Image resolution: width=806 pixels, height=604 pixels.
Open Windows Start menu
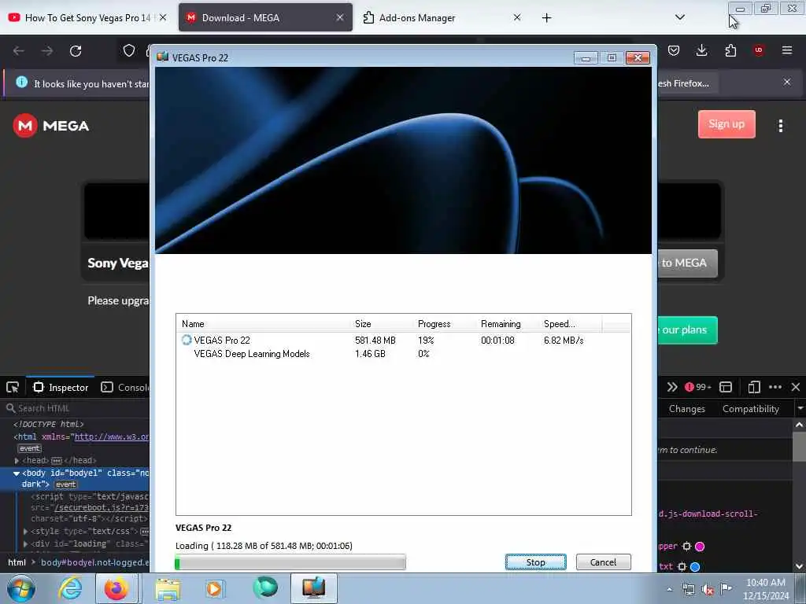(x=20, y=588)
